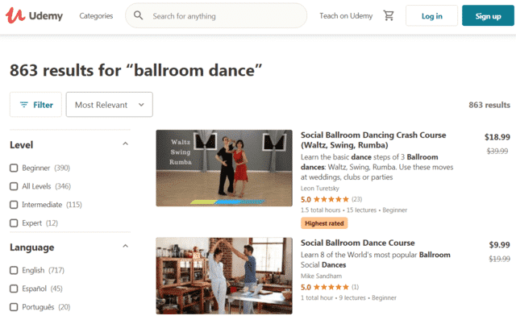Click the Filter button
Screen dimensions: 516x320
pos(35,105)
